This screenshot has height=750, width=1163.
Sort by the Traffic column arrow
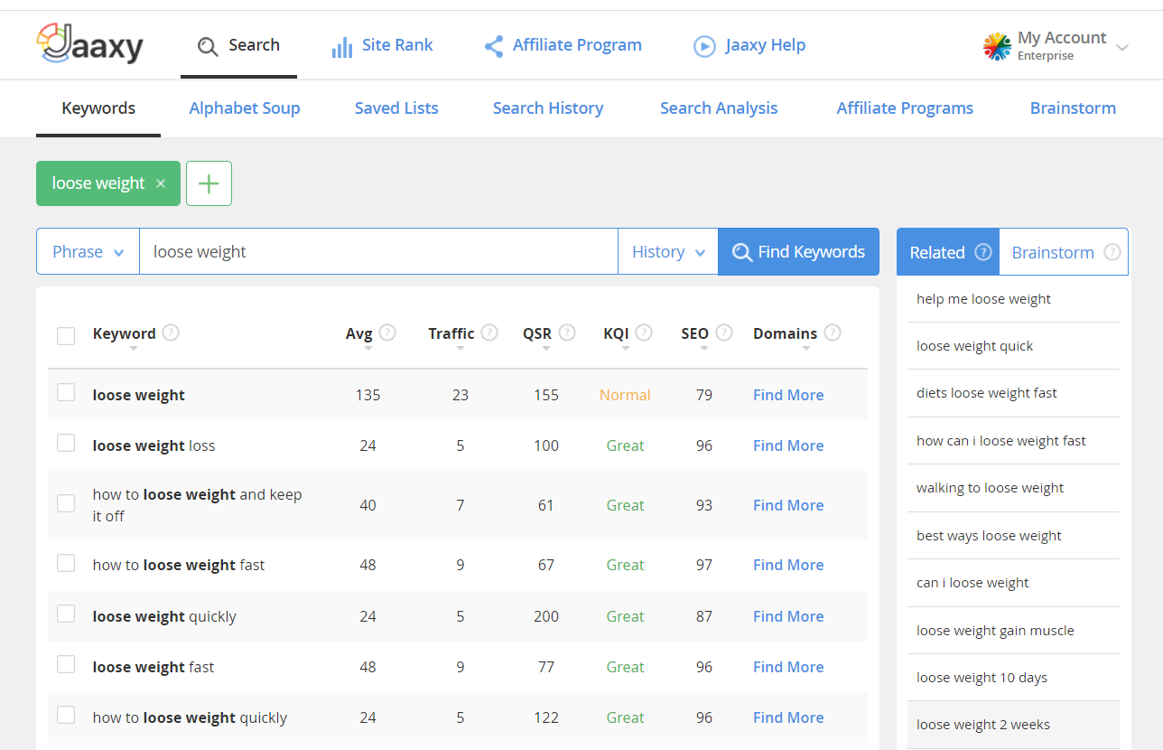(x=460, y=349)
